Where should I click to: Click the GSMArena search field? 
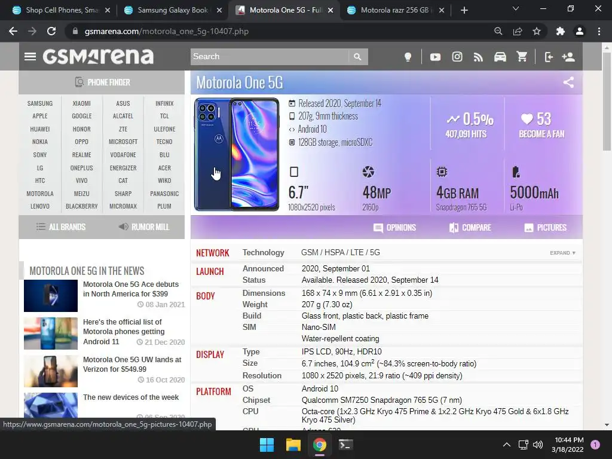coord(270,57)
